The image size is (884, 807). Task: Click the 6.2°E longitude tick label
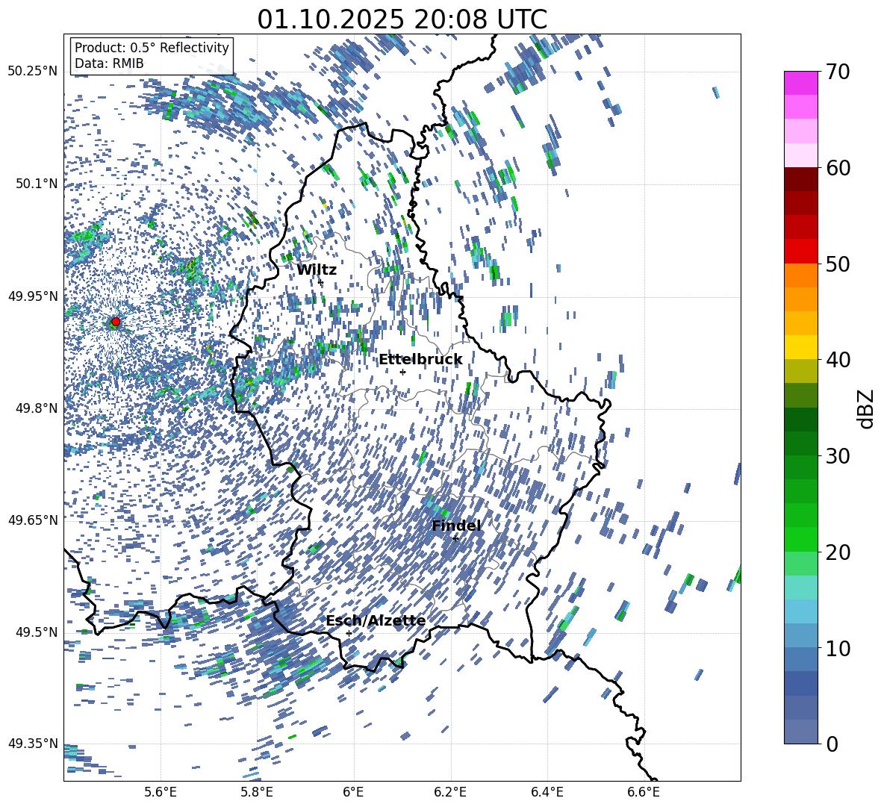[x=450, y=791]
